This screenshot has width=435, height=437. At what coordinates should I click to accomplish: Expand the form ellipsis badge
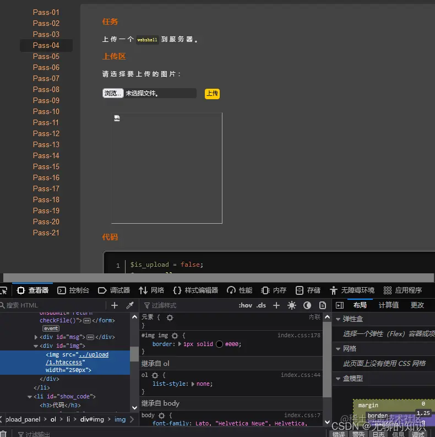(87, 321)
